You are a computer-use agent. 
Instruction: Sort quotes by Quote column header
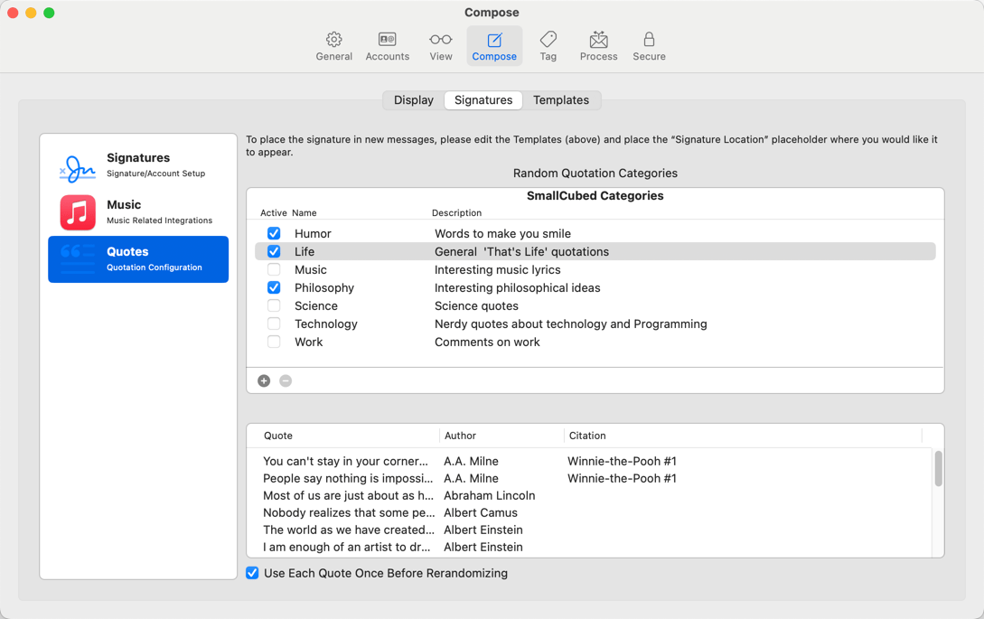[x=278, y=436]
